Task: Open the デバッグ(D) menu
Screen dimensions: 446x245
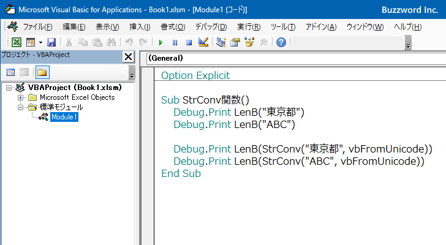Action: click(x=211, y=27)
